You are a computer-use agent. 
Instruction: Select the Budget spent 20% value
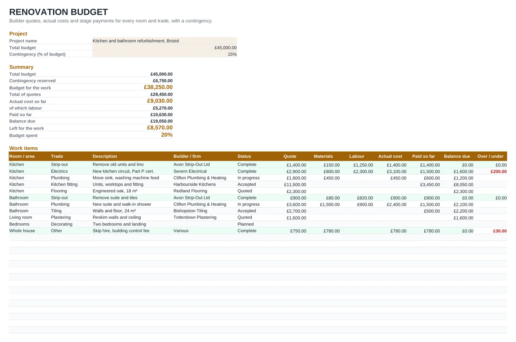coord(167,135)
